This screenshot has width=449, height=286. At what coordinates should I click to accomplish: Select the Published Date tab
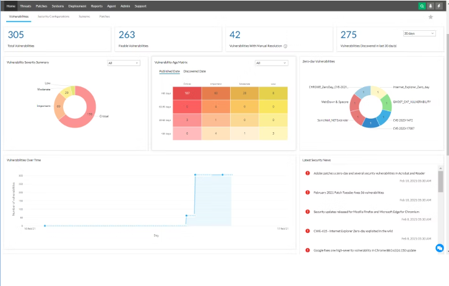(169, 71)
